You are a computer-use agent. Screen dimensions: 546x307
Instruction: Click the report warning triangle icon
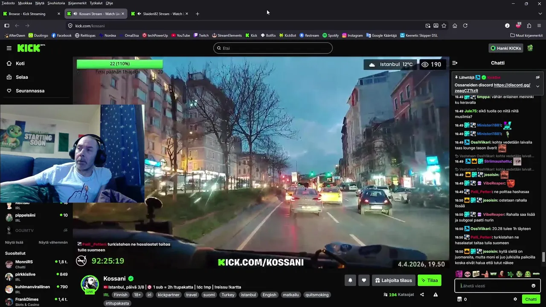[x=436, y=295]
